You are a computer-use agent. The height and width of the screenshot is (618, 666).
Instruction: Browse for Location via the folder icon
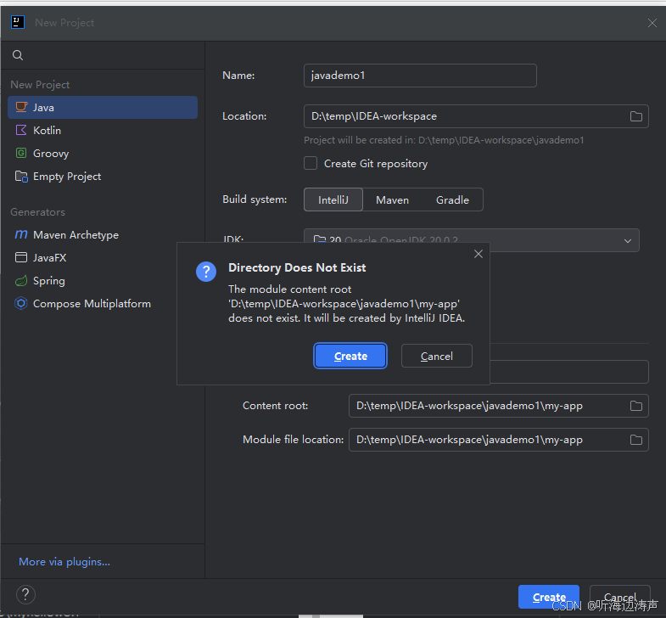(635, 116)
